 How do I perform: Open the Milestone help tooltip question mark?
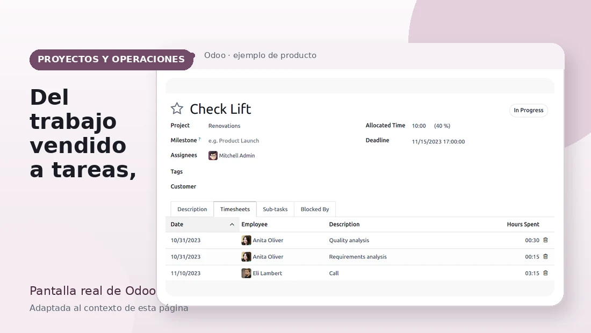tap(199, 139)
